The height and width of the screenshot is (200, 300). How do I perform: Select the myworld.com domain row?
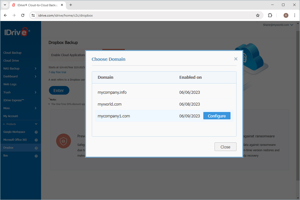click(x=164, y=104)
